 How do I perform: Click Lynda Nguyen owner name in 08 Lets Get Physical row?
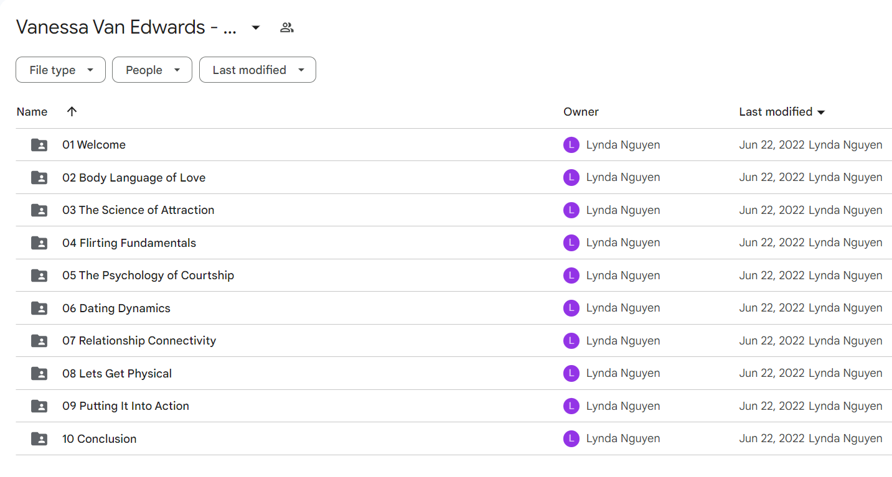pos(623,374)
